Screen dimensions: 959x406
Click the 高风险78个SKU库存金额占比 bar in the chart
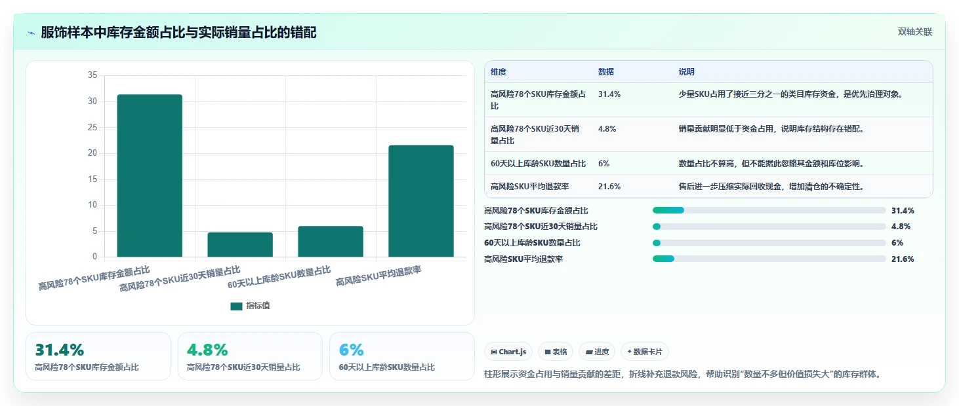150,175
